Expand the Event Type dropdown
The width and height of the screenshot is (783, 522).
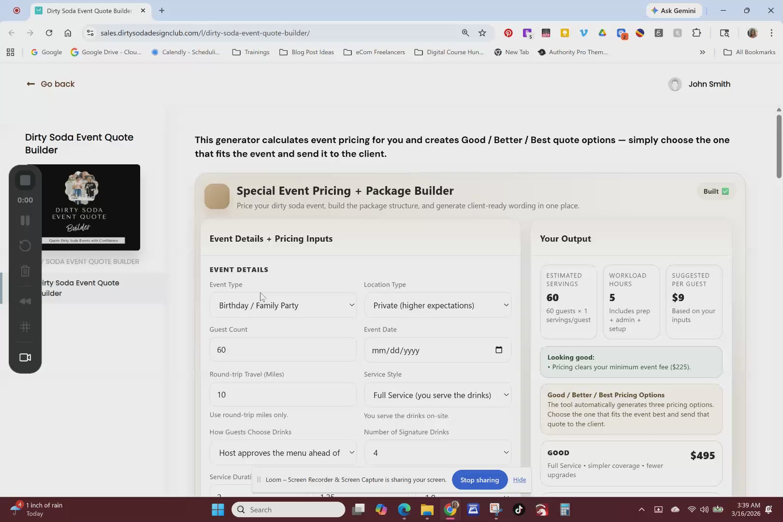point(283,305)
